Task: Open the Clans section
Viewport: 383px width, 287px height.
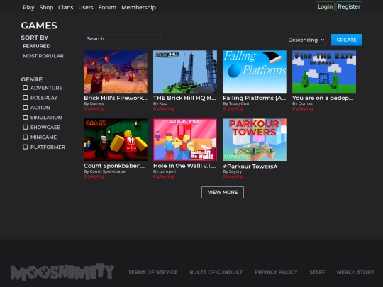Action: [x=66, y=7]
